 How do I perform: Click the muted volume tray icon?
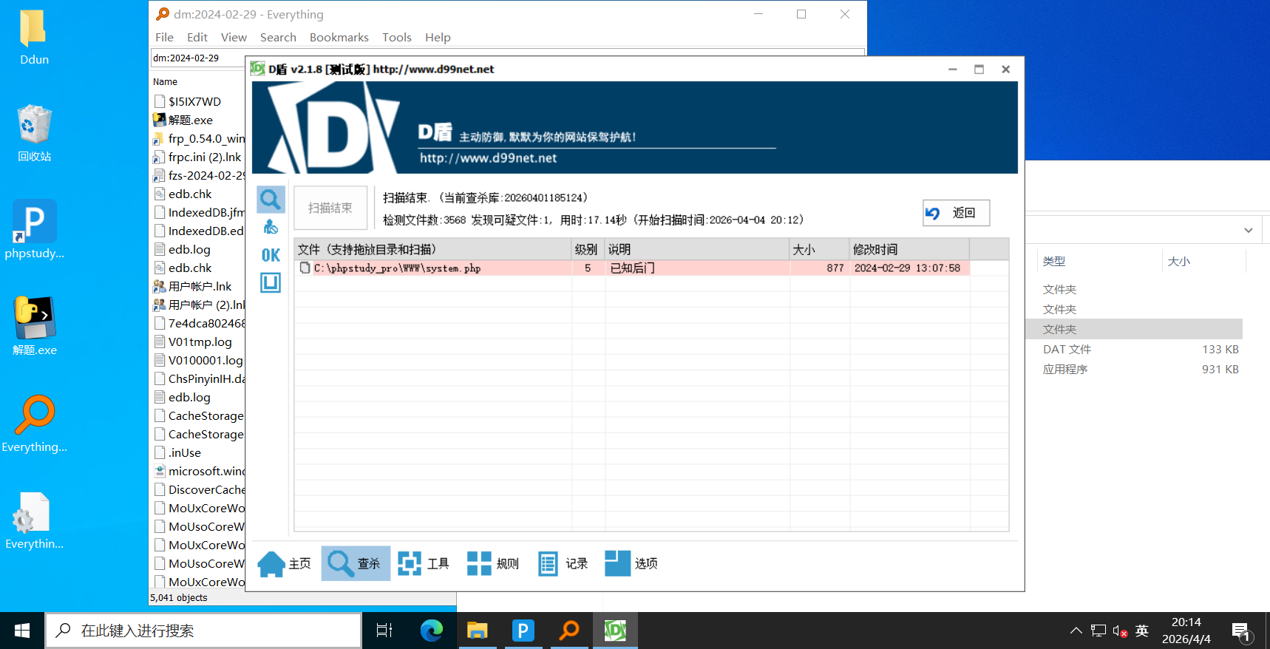tap(1120, 631)
